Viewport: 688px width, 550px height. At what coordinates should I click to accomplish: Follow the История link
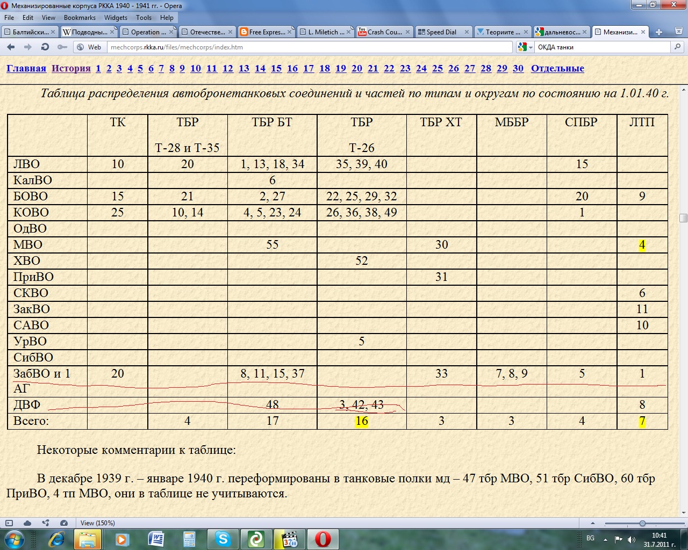pos(71,68)
